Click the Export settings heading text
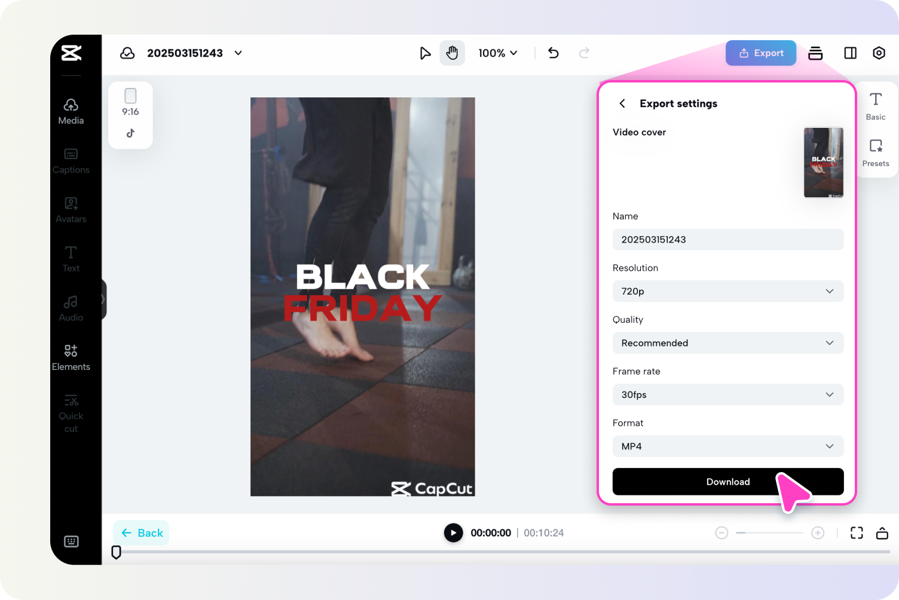Image resolution: width=899 pixels, height=600 pixels. [x=678, y=103]
